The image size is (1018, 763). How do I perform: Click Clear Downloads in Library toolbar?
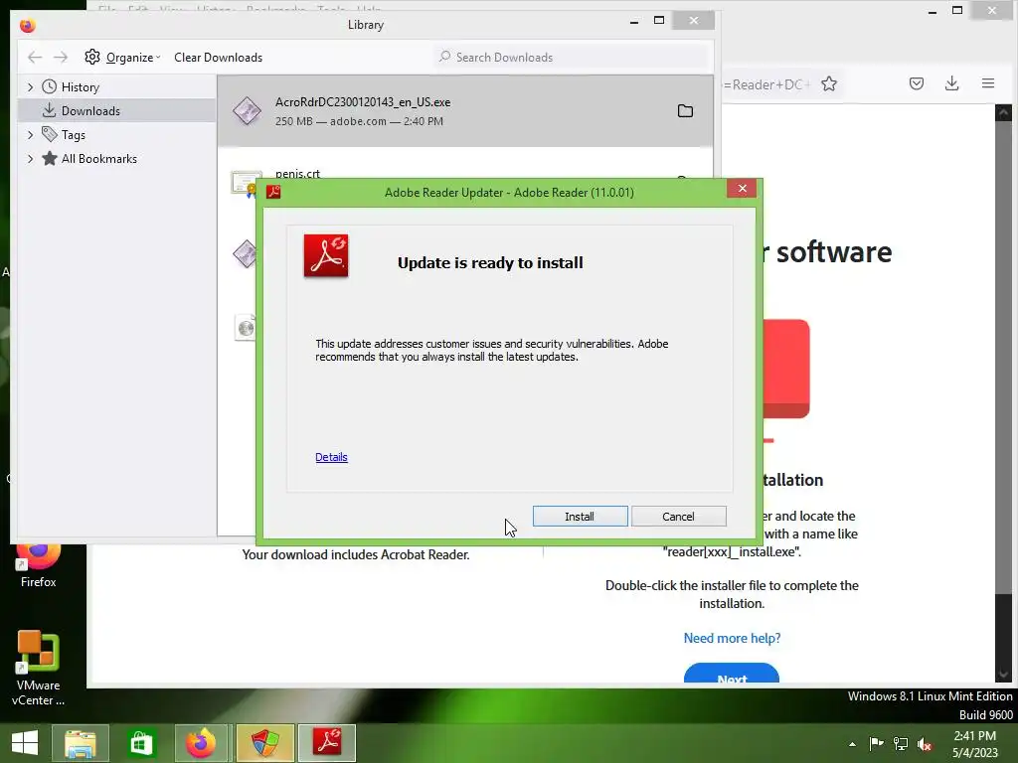[218, 57]
